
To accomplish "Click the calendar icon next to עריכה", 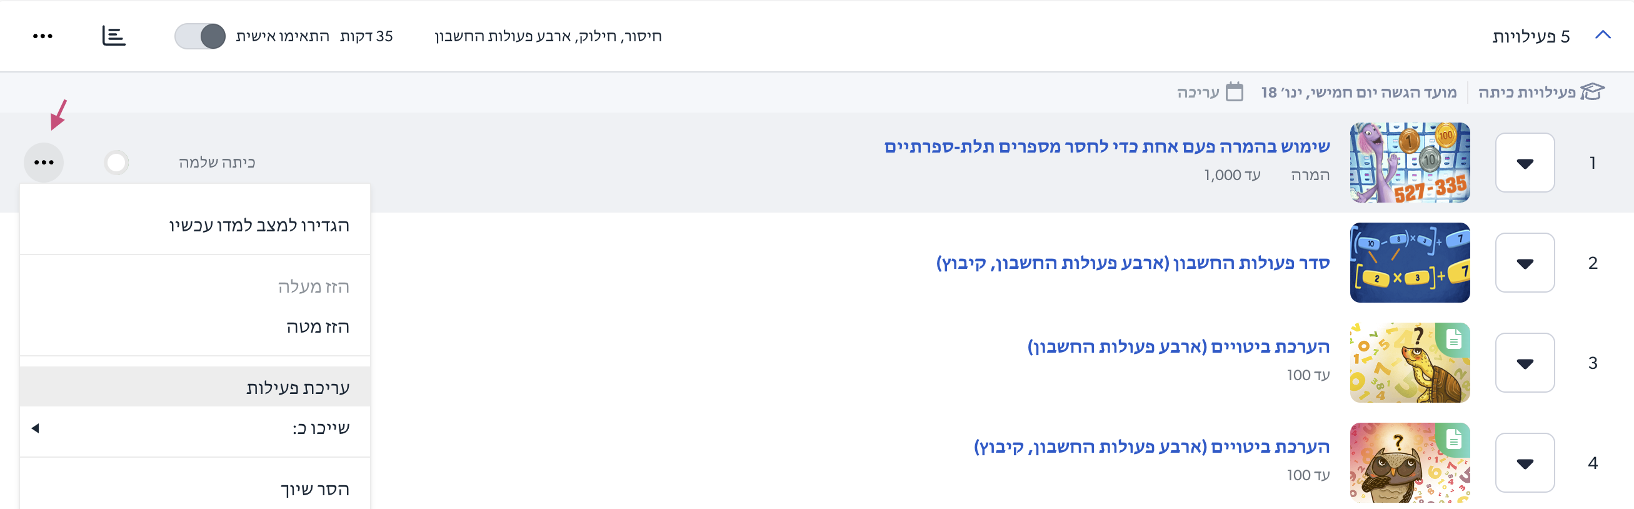I will tap(1234, 92).
